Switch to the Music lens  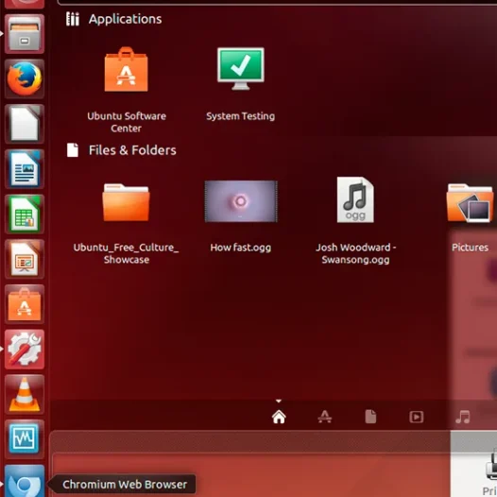pos(462,417)
